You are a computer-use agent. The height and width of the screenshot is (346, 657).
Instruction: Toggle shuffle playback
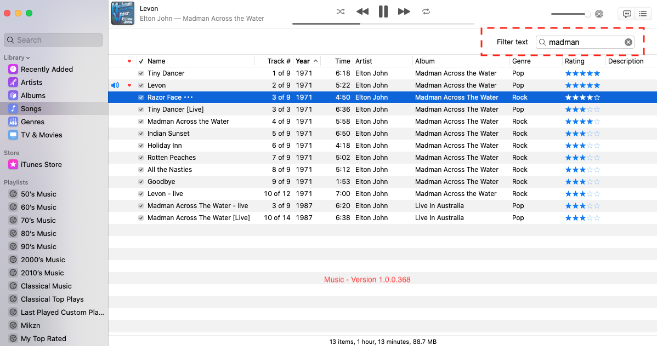341,11
